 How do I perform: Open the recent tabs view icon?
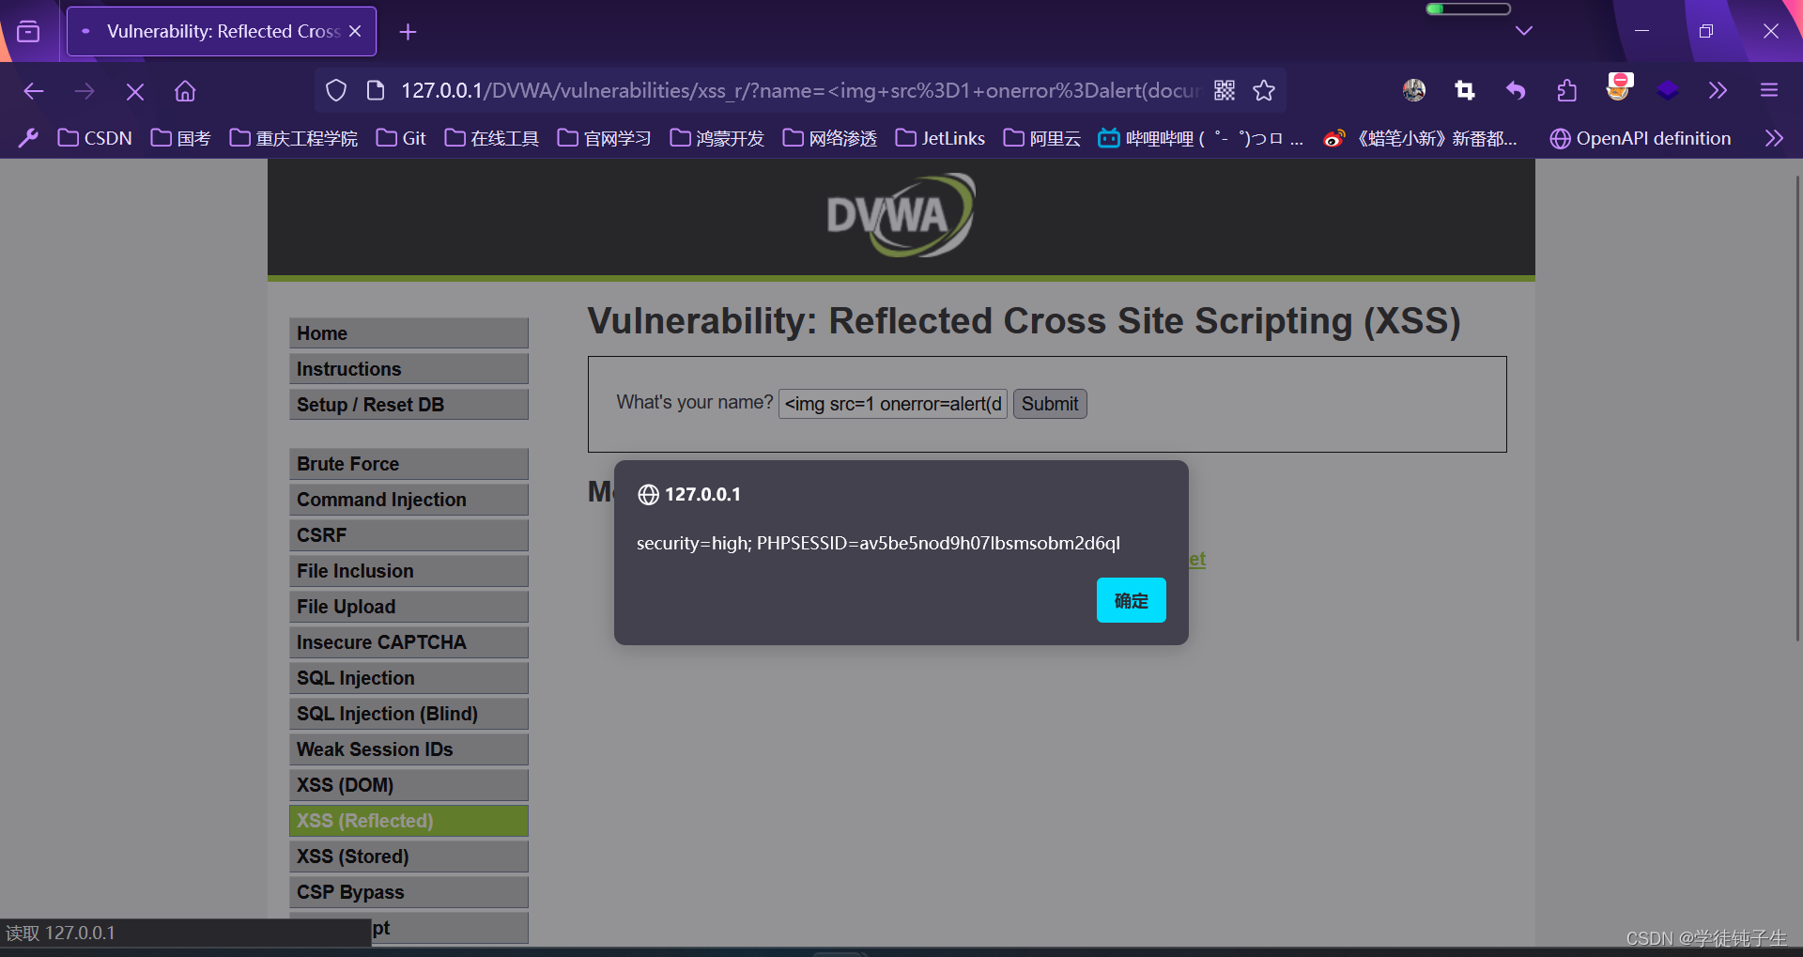pos(29,32)
